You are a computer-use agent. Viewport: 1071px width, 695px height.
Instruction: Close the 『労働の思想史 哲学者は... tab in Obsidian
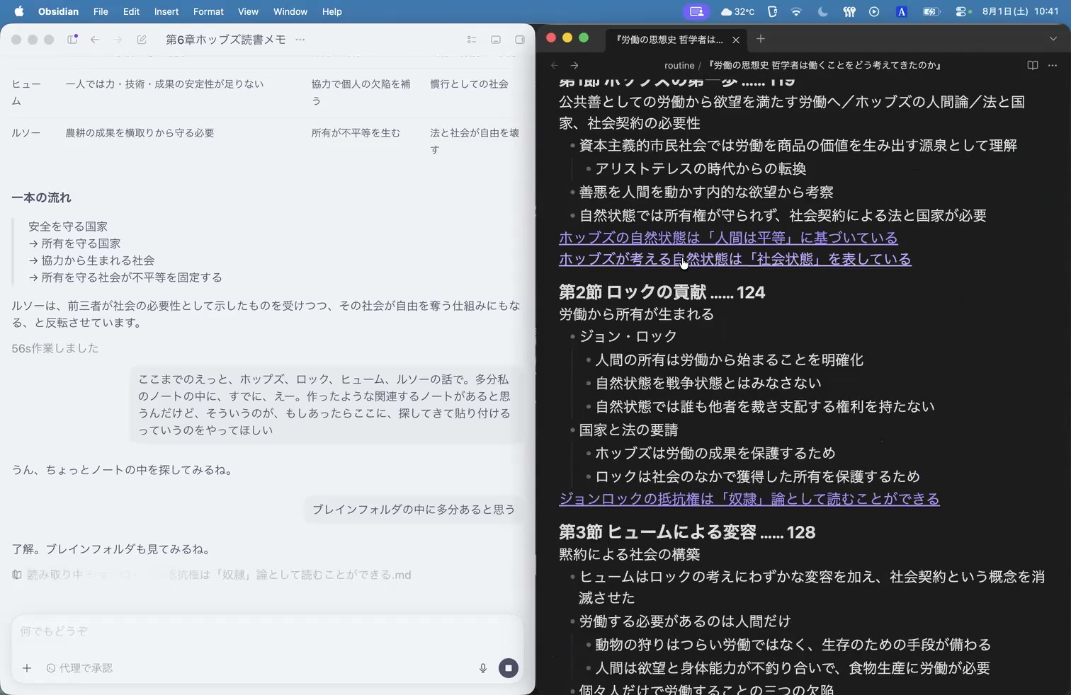(736, 40)
